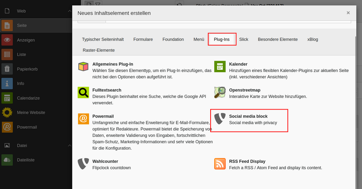Open the Formulare tab

coord(143,39)
